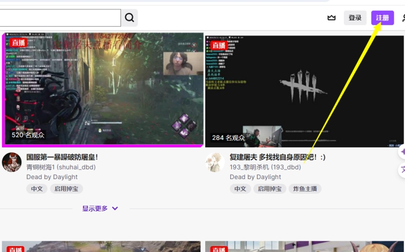Open the stream thumbnail with 520 viewers
Viewport: 405px width, 252px height.
(103, 90)
